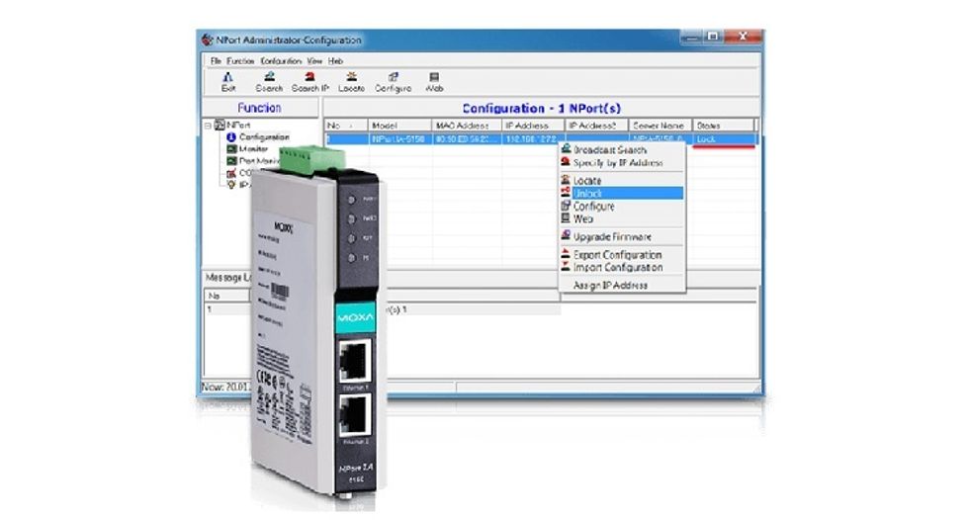The height and width of the screenshot is (520, 969).
Task: Select Monitor in the Function tree
Action: [254, 149]
